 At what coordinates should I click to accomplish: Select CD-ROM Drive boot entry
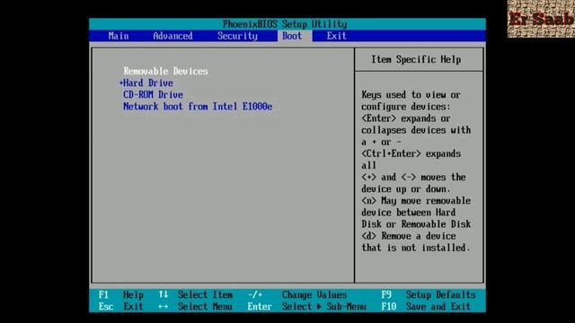(x=153, y=95)
